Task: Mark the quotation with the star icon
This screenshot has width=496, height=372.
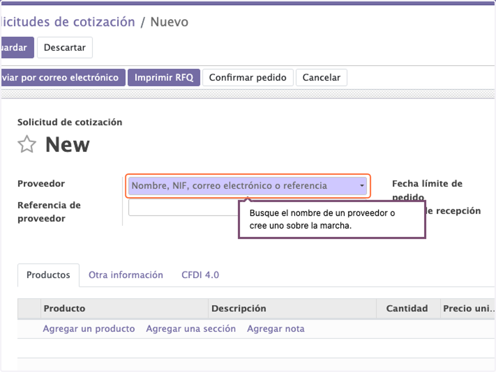Action: [x=27, y=145]
